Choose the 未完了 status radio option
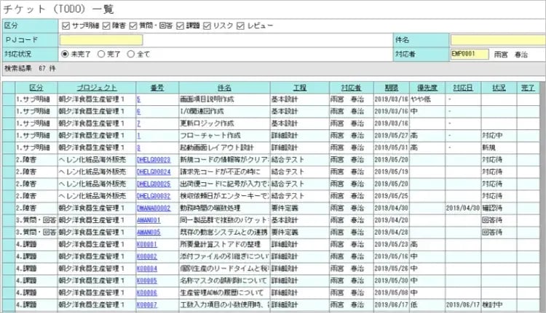This screenshot has width=546, height=313. click(x=66, y=54)
